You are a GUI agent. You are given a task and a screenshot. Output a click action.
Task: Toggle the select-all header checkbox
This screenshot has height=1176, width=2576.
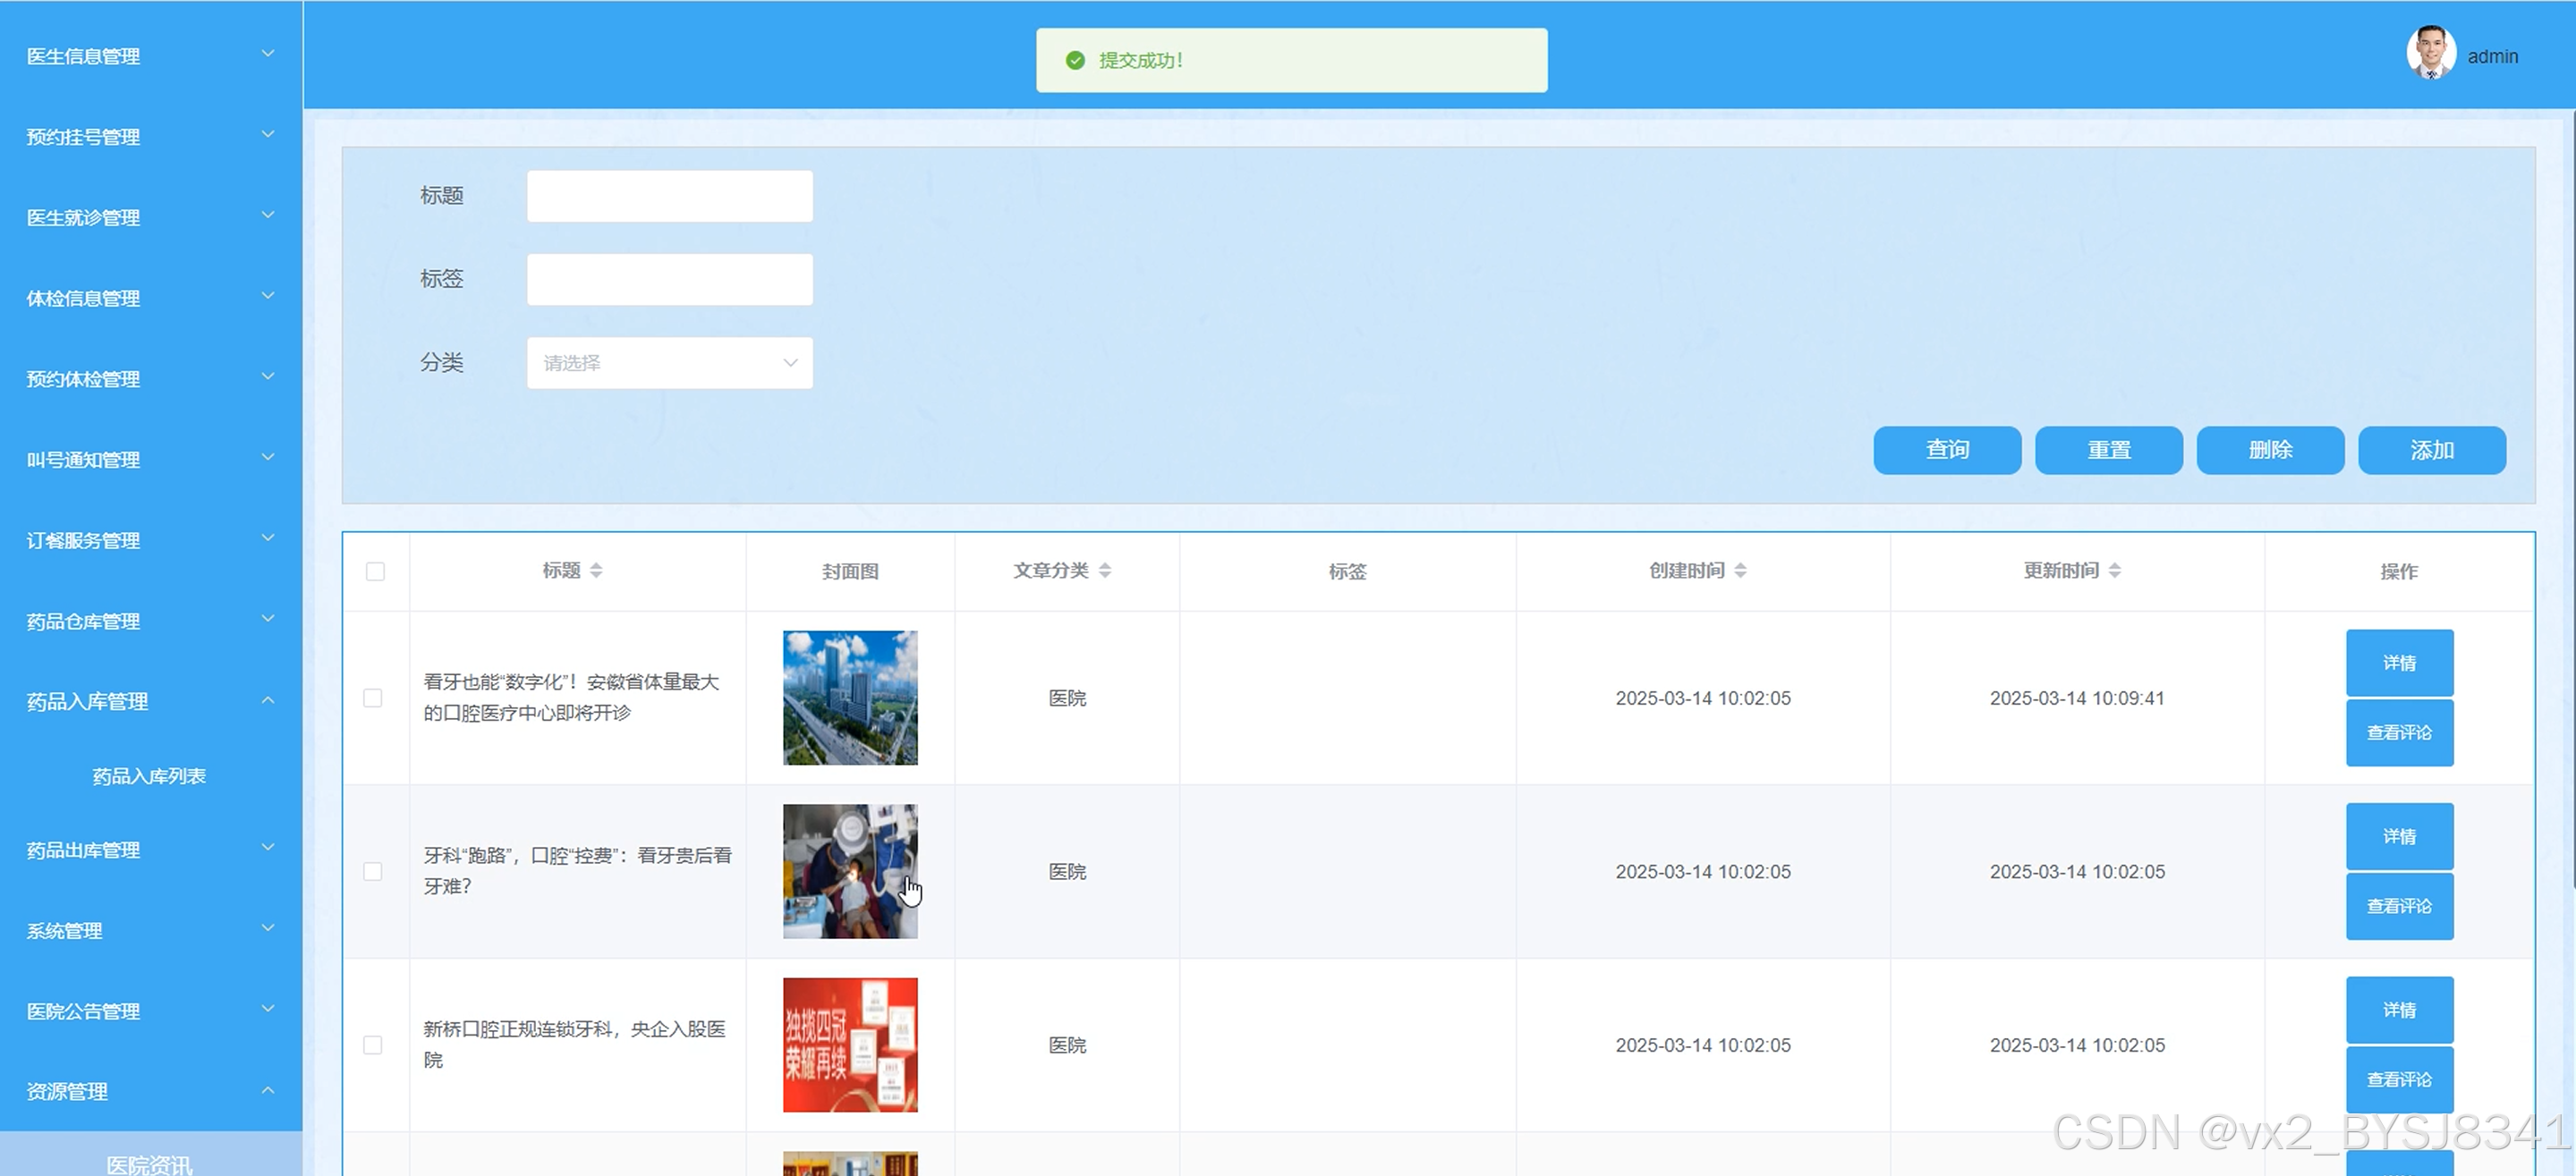click(x=375, y=571)
